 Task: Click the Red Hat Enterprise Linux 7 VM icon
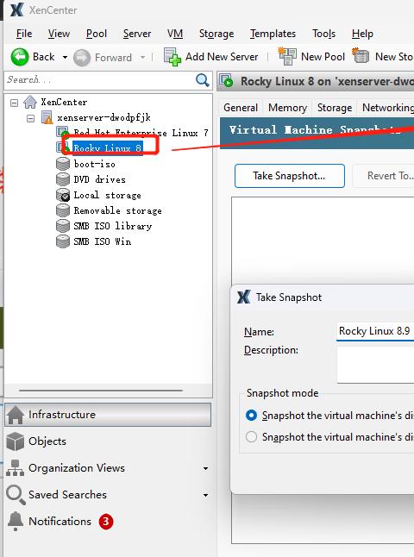click(x=63, y=133)
